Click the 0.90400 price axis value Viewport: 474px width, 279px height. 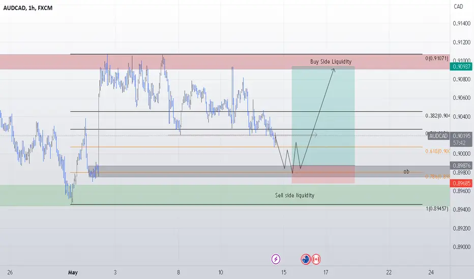pos(462,117)
